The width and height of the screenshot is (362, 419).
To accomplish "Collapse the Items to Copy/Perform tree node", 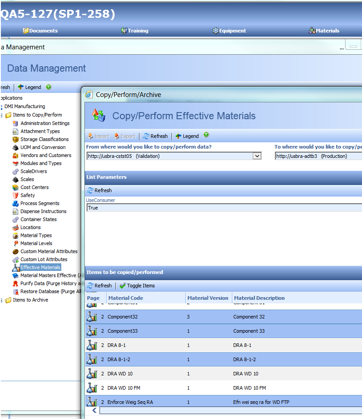I will [2, 115].
